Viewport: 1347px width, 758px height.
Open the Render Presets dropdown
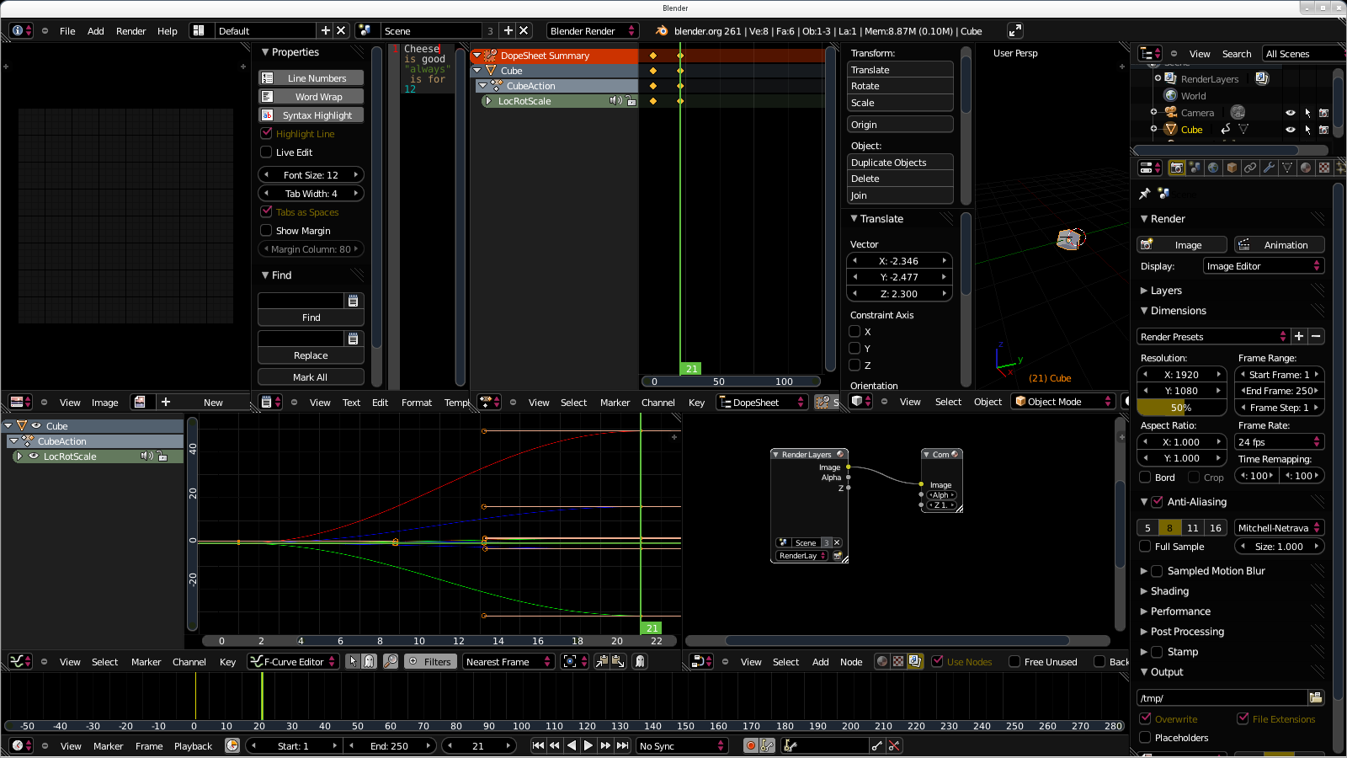tap(1213, 337)
